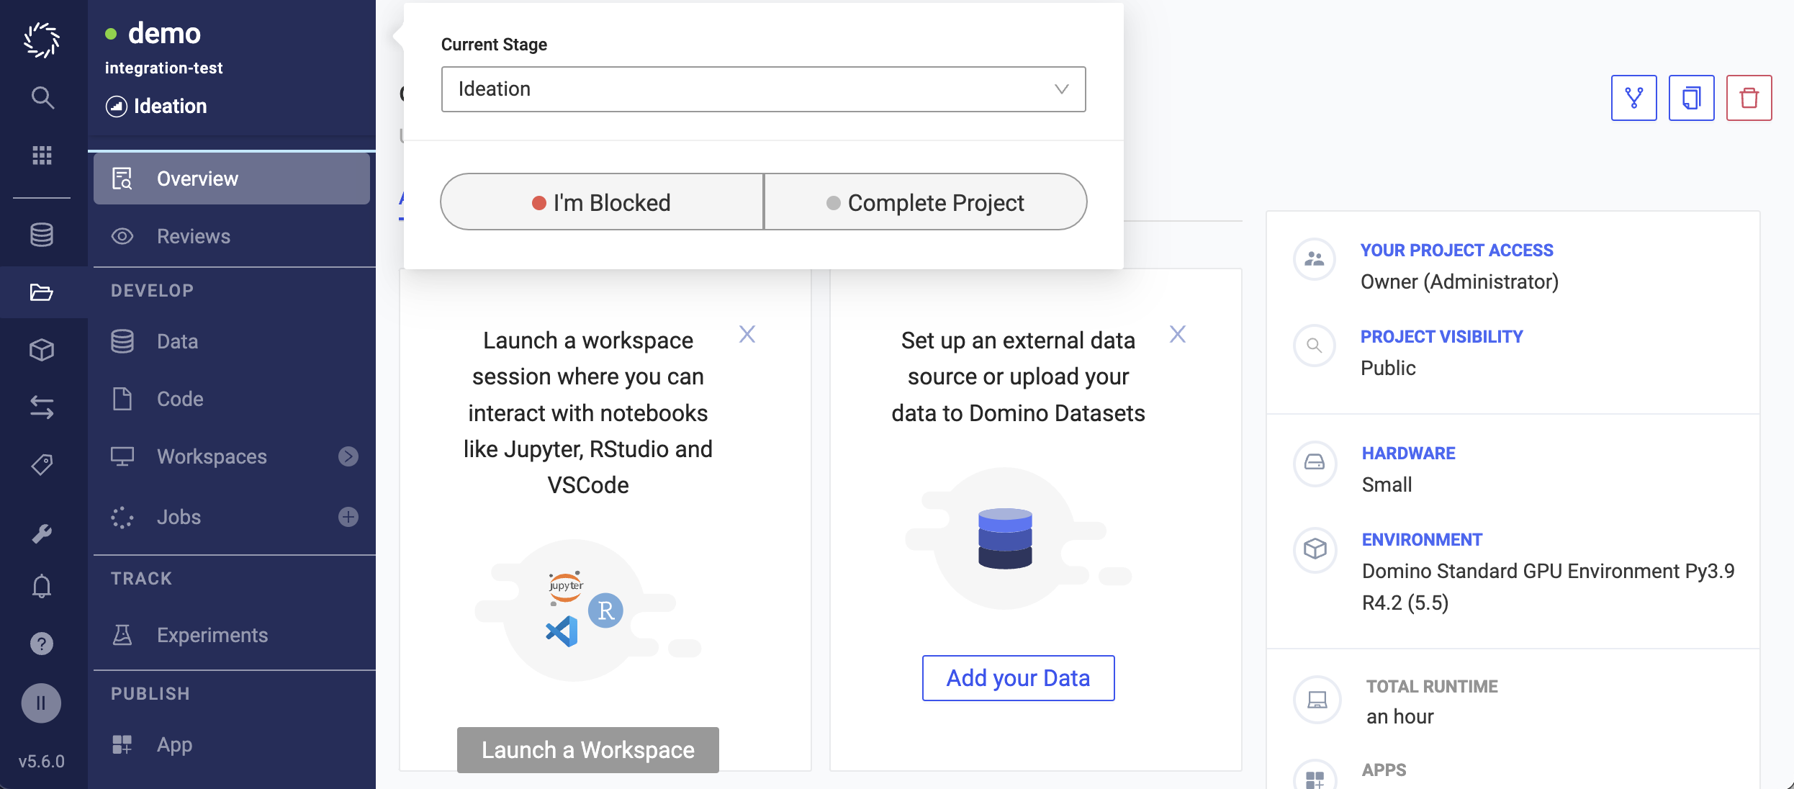Click the I'm Blocked button
The height and width of the screenshot is (789, 1794).
pos(602,202)
